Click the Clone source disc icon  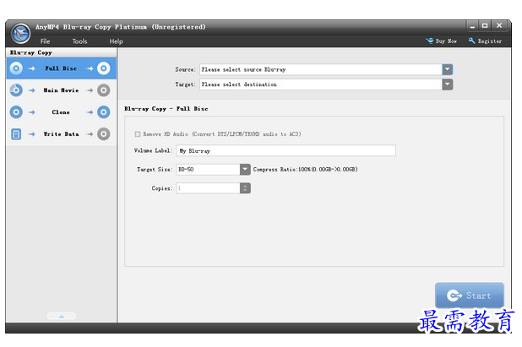(16, 112)
